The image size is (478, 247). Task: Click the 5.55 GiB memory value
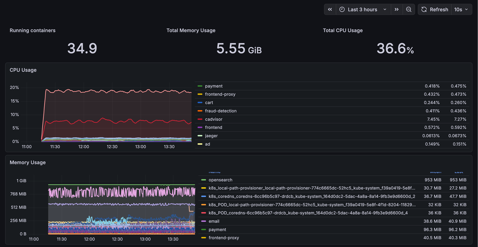239,48
